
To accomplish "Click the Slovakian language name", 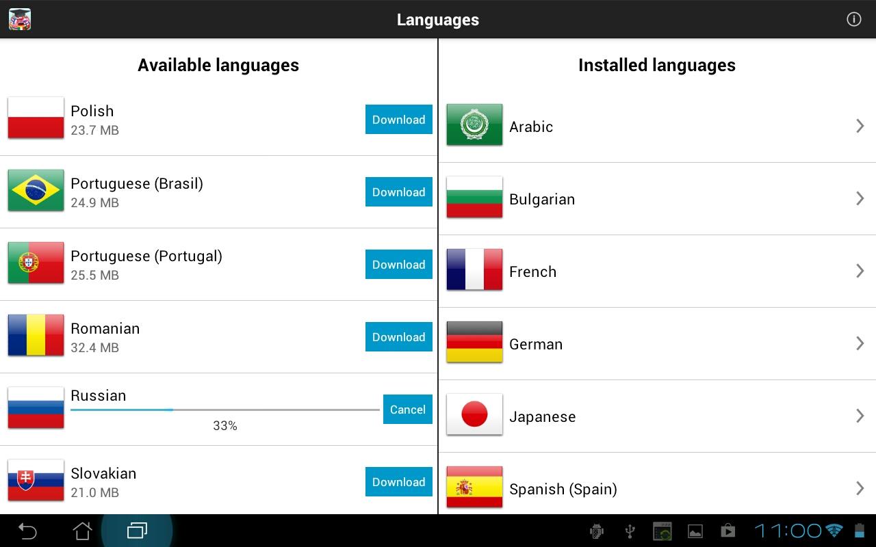I will [103, 473].
